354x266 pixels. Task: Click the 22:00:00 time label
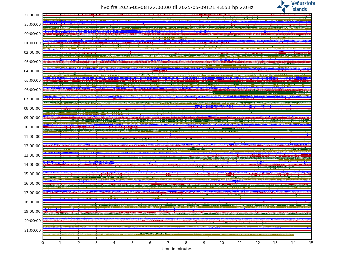(32, 15)
